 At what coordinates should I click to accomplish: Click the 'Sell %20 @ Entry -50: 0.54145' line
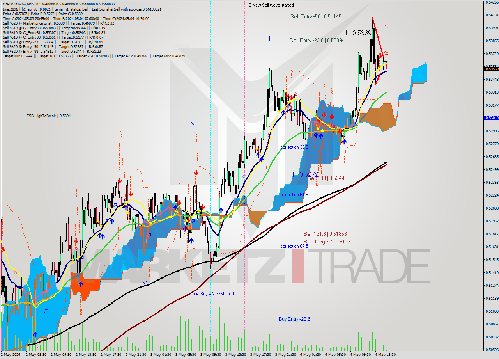tap(53, 46)
